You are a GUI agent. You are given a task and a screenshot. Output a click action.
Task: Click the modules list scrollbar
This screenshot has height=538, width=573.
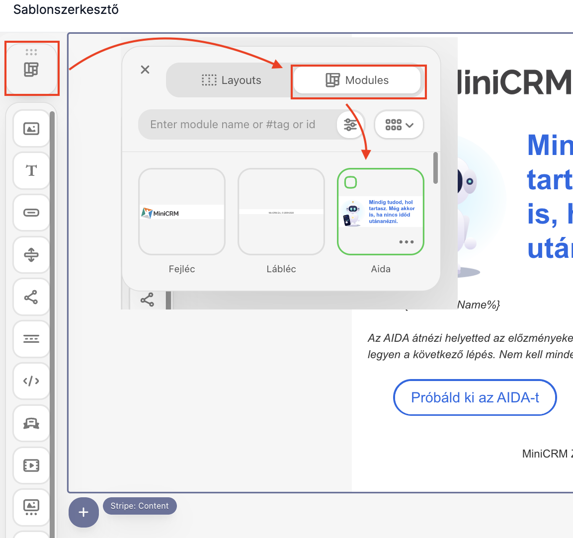pyautogui.click(x=435, y=168)
